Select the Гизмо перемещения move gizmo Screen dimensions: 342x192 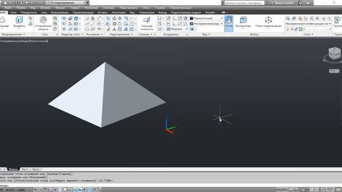pos(268,22)
